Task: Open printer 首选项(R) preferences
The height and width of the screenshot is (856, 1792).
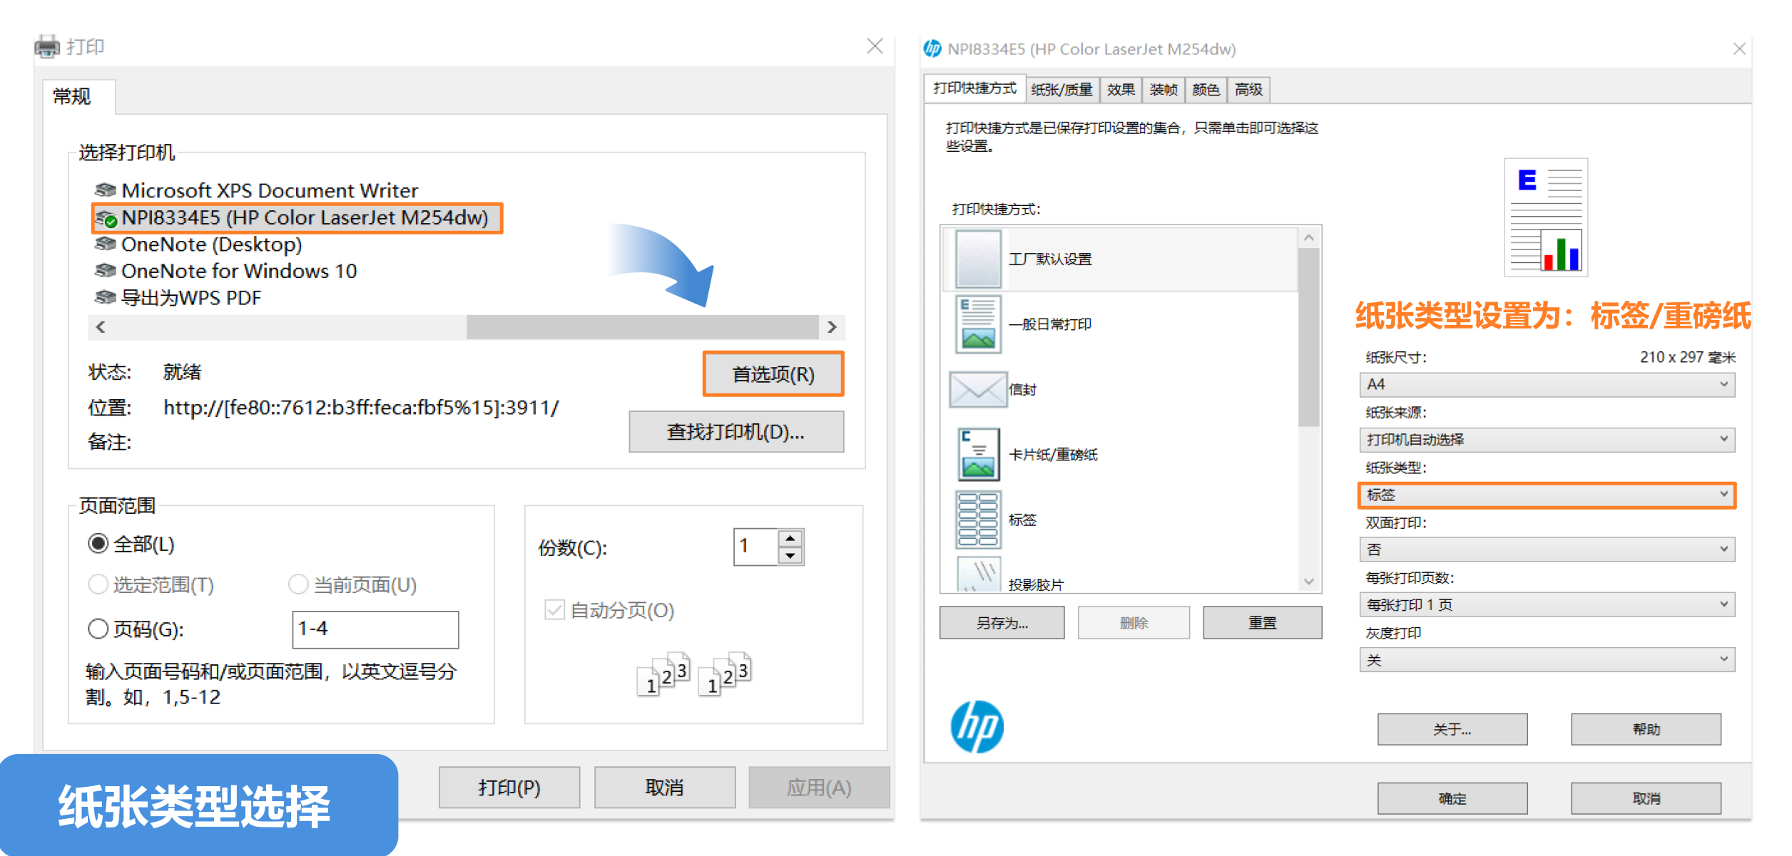Action: [x=773, y=373]
